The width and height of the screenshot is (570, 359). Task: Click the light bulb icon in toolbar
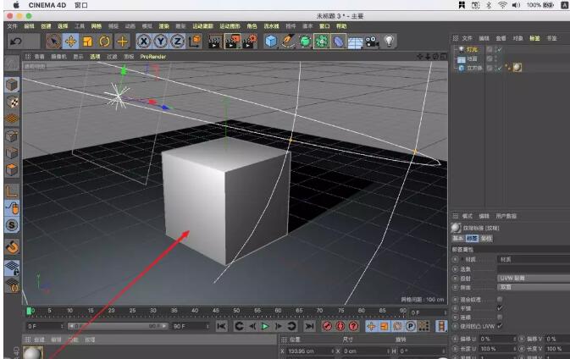tap(390, 41)
